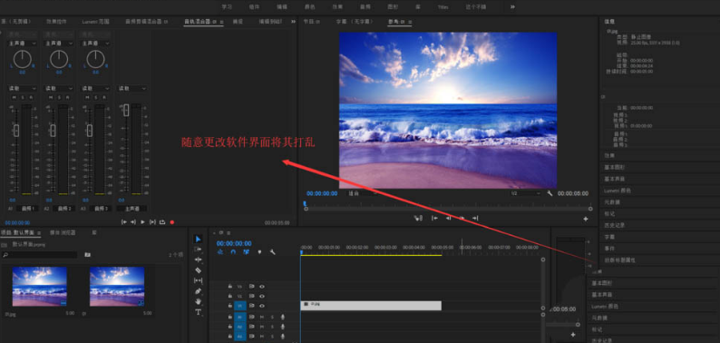The image size is (720, 343).
Task: Open 读取 automation dropdown for master channel
Action: pyautogui.click(x=132, y=88)
